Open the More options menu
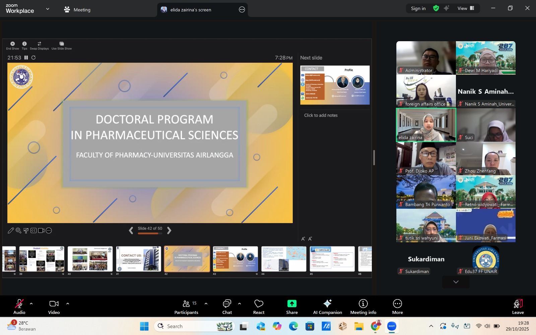 (397, 307)
